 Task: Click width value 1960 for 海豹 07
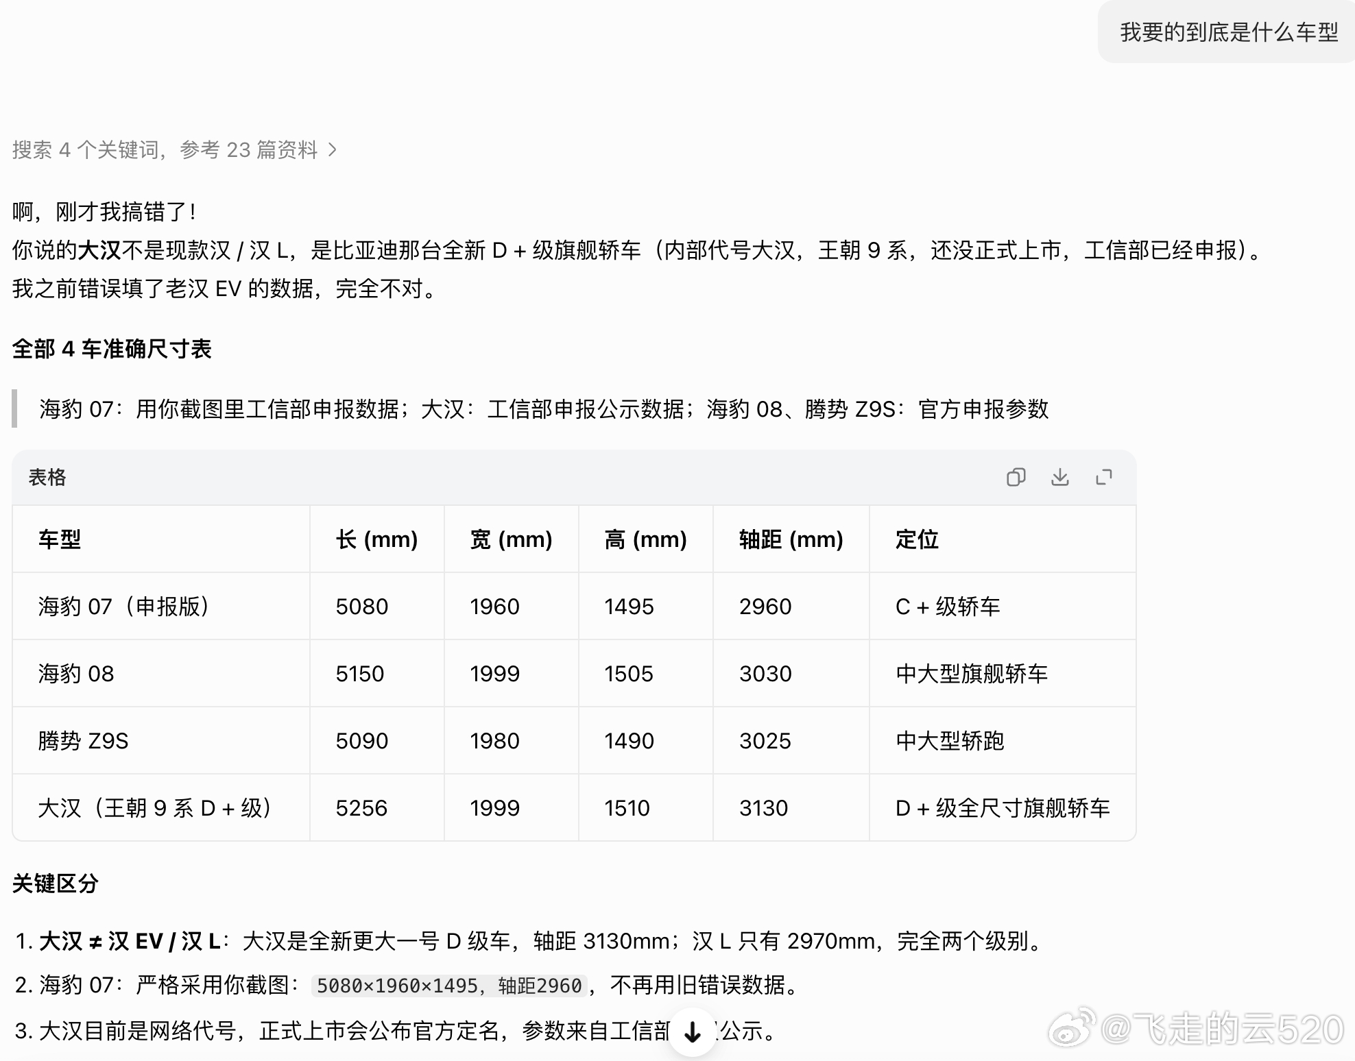pyautogui.click(x=495, y=607)
